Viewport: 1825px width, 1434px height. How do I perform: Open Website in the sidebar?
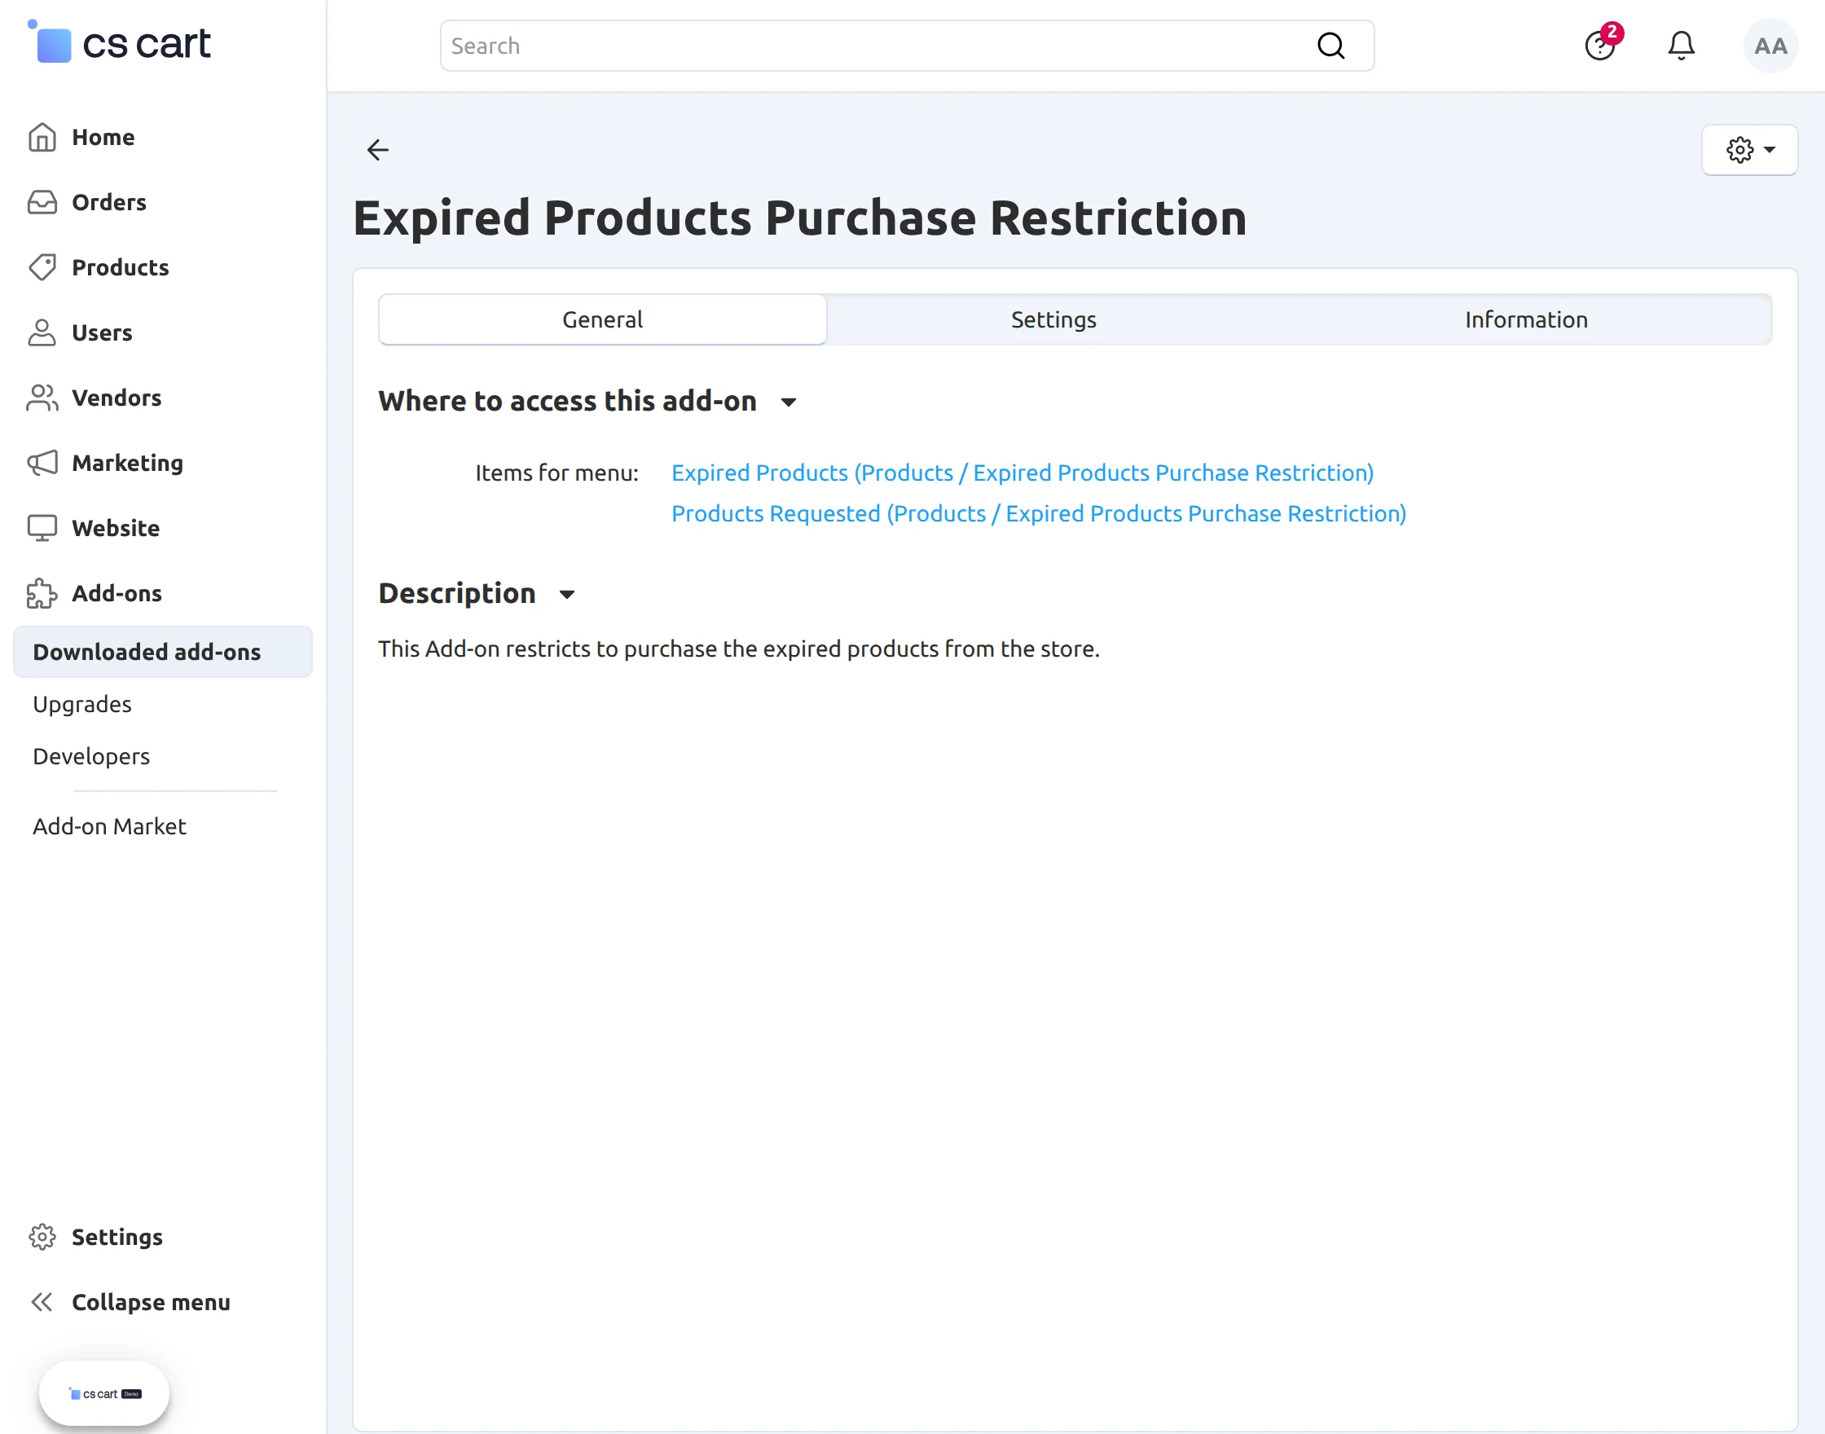116,528
